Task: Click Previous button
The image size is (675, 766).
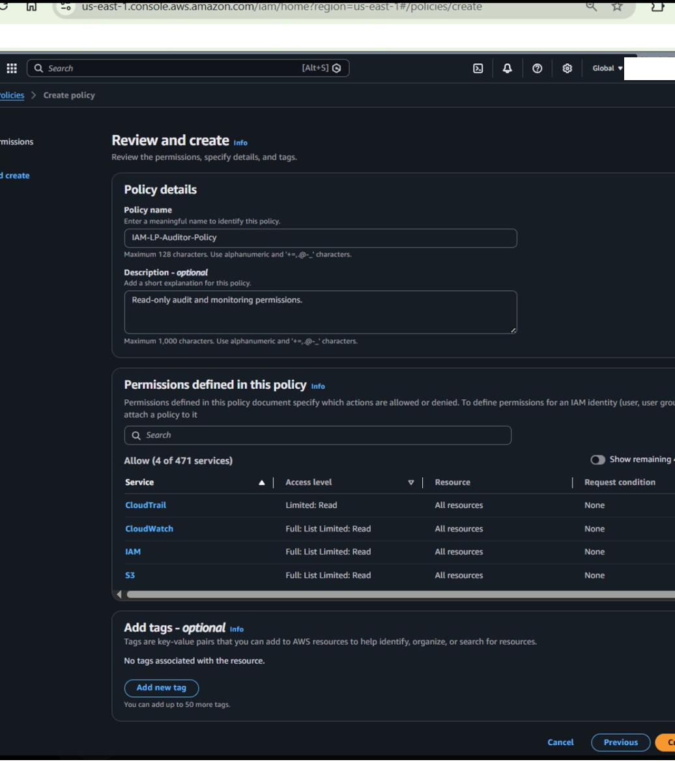Action: coord(621,743)
